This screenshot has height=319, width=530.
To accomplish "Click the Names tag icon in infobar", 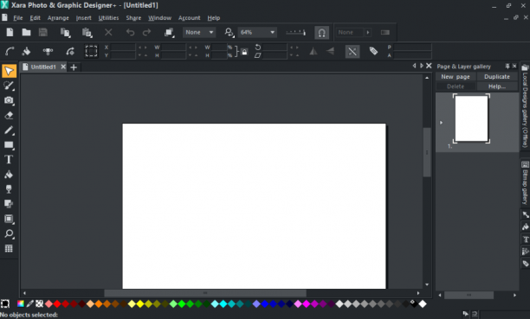I will coord(373,51).
